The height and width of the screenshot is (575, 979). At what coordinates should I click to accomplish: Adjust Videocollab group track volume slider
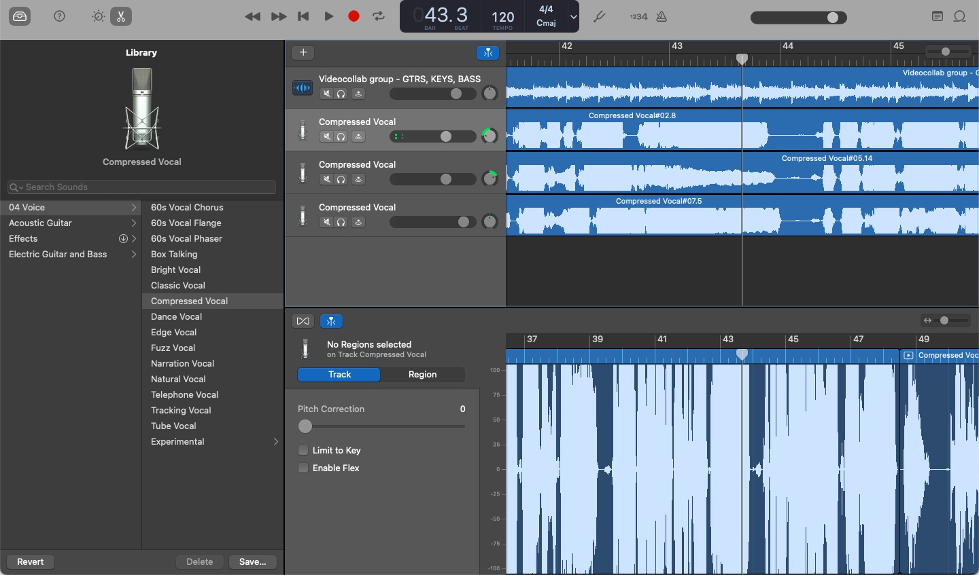432,94
